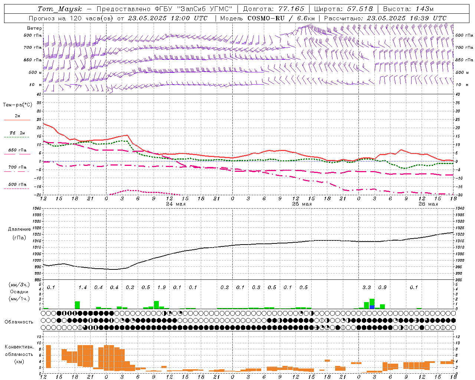
Task: Click the 3.3 three-hour precipitation value
Action: pos(367,288)
